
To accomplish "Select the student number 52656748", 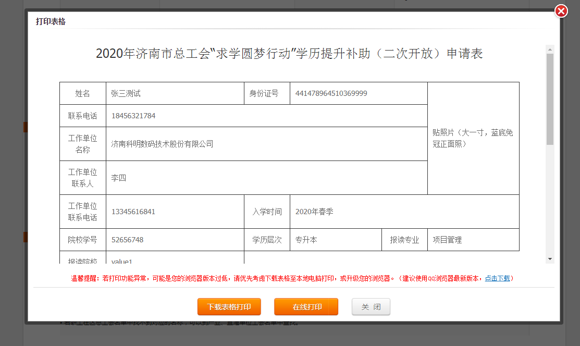I will point(127,240).
